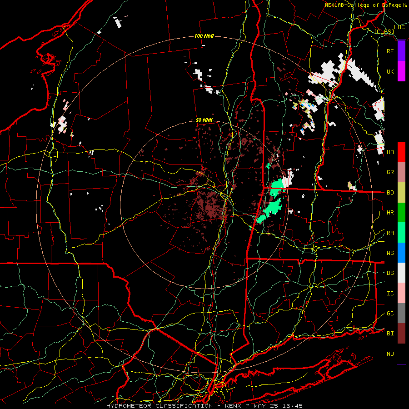Click the RF legend label text
Image resolution: width=409 pixels, height=409 pixels.
click(390, 51)
